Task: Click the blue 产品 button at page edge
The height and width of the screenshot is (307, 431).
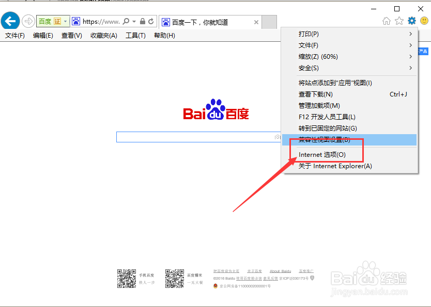Action: pyautogui.click(x=423, y=51)
